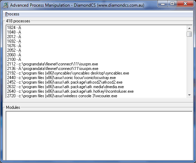Image resolution: width=196 pixels, height=163 pixels.
Task: Click the scrollbar down arrow in process list
Action: click(x=189, y=95)
